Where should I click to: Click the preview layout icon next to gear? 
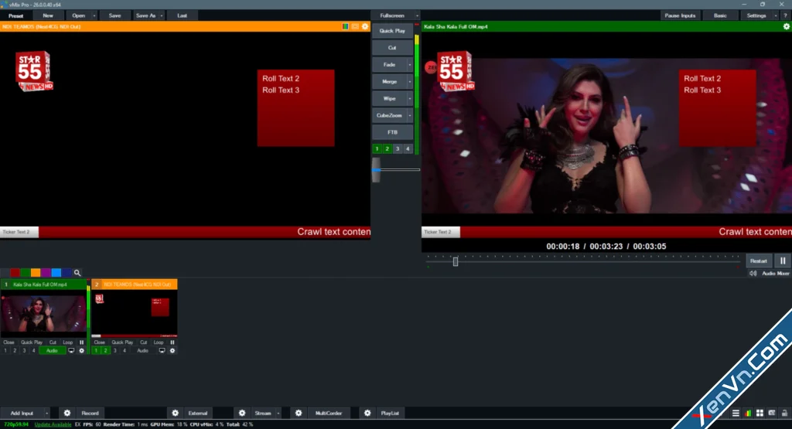point(355,26)
